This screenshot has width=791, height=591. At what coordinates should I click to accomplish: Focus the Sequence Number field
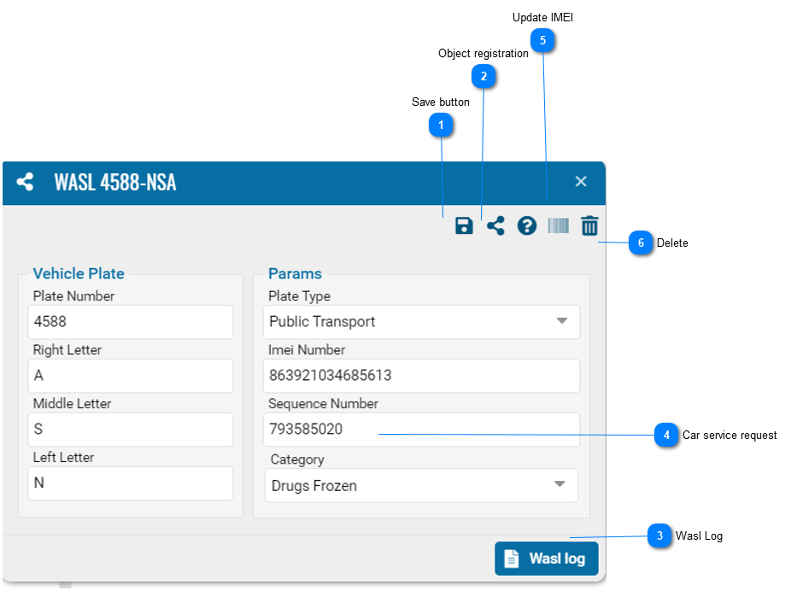[421, 430]
